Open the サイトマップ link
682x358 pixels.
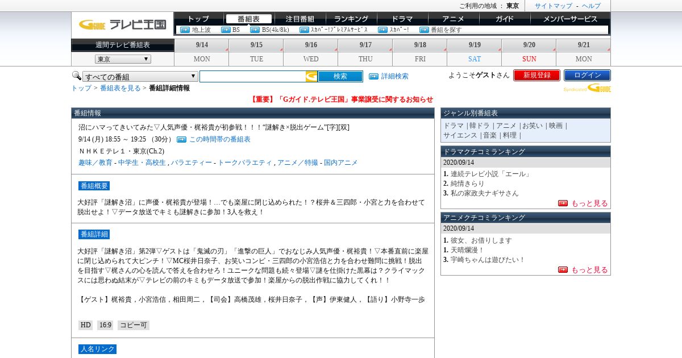coord(554,6)
